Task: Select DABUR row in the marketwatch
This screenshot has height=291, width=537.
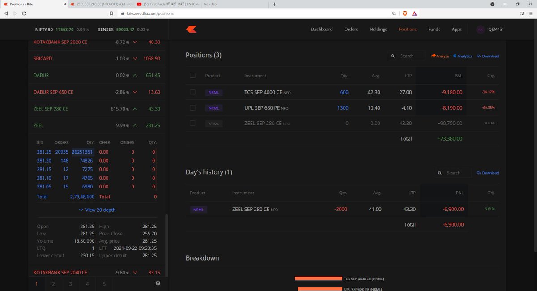Action: click(97, 75)
